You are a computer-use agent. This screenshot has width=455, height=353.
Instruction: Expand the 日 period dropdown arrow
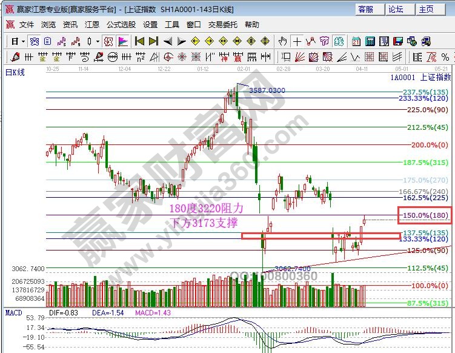[x=23, y=41]
